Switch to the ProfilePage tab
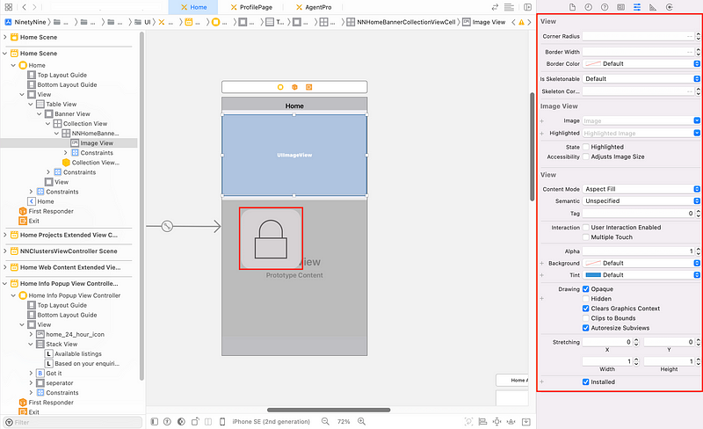 click(x=250, y=7)
